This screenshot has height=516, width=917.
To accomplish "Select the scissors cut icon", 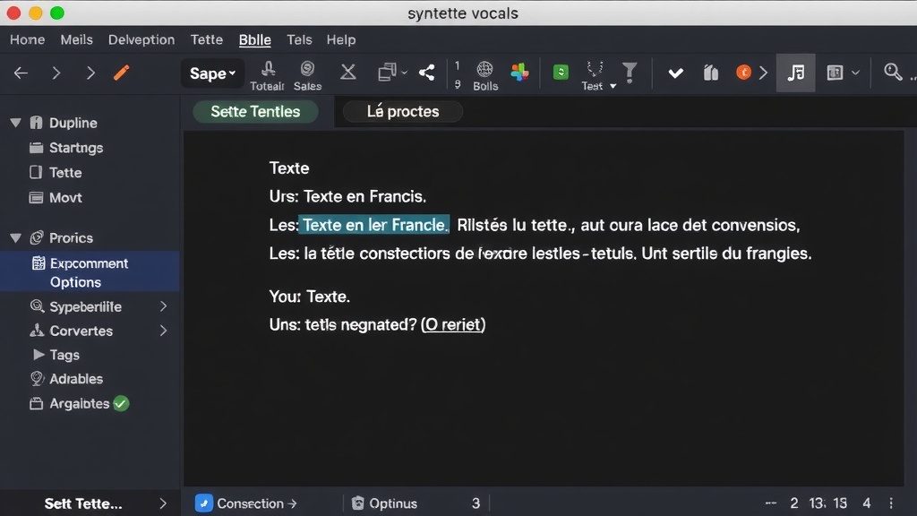I will coord(348,73).
